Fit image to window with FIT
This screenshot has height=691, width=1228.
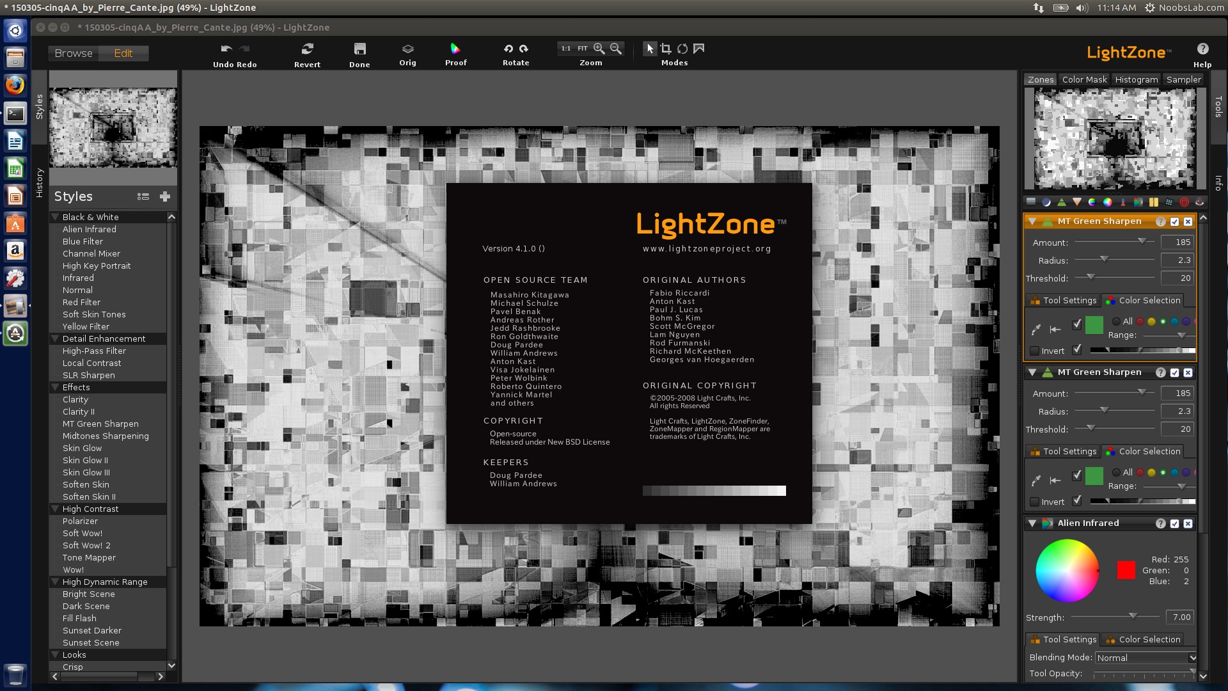583,49
